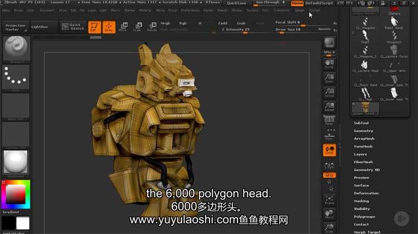Click the DefaultZScript button
The height and width of the screenshot is (234, 418).
click(x=319, y=3)
